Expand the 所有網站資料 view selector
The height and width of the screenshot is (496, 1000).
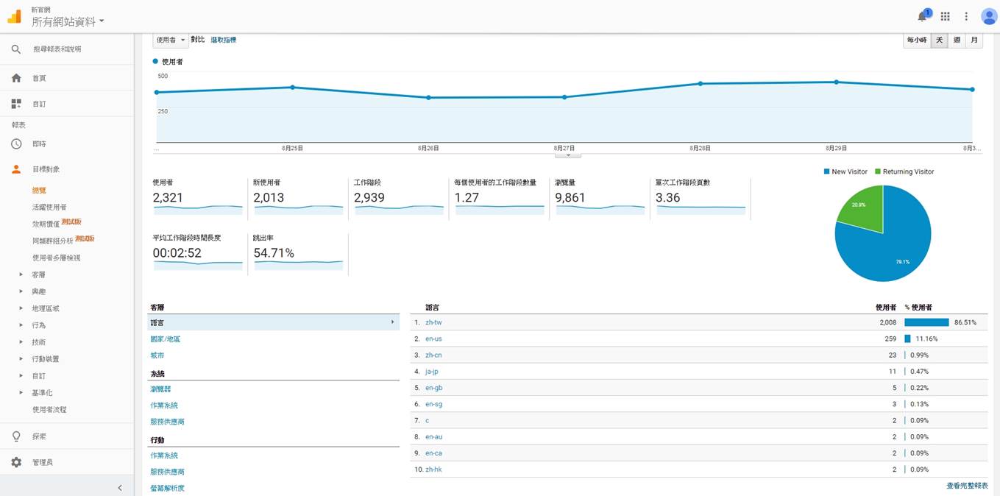coord(68,22)
